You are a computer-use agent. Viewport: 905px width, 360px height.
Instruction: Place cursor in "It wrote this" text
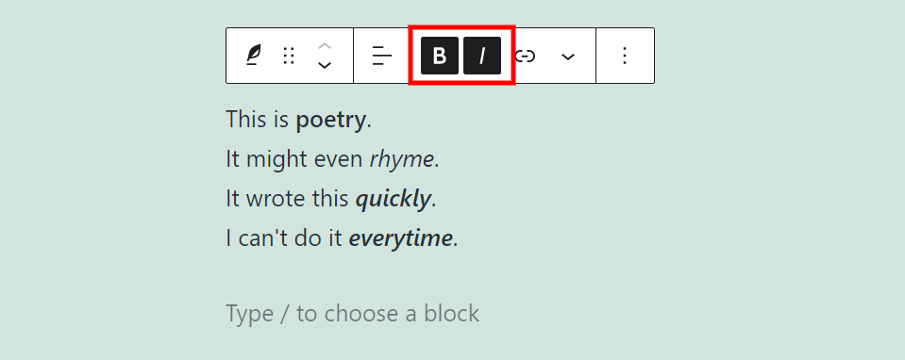(x=288, y=199)
